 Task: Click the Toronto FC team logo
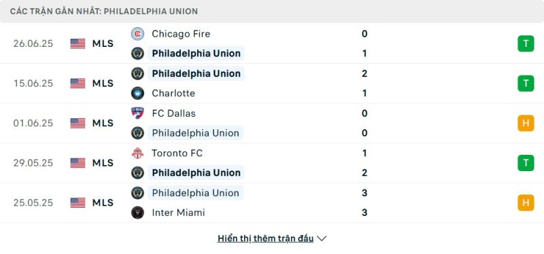(137, 153)
